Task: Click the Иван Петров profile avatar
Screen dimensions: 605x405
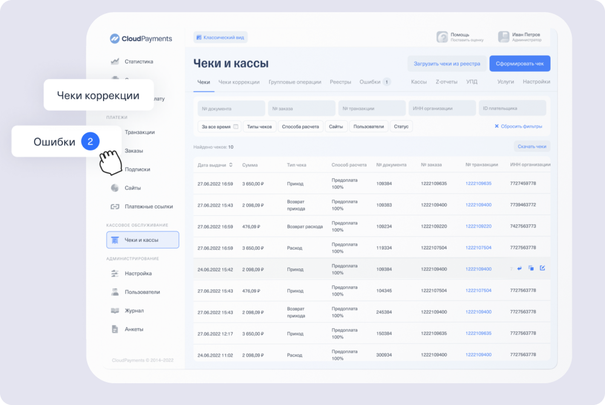Action: [x=503, y=37]
